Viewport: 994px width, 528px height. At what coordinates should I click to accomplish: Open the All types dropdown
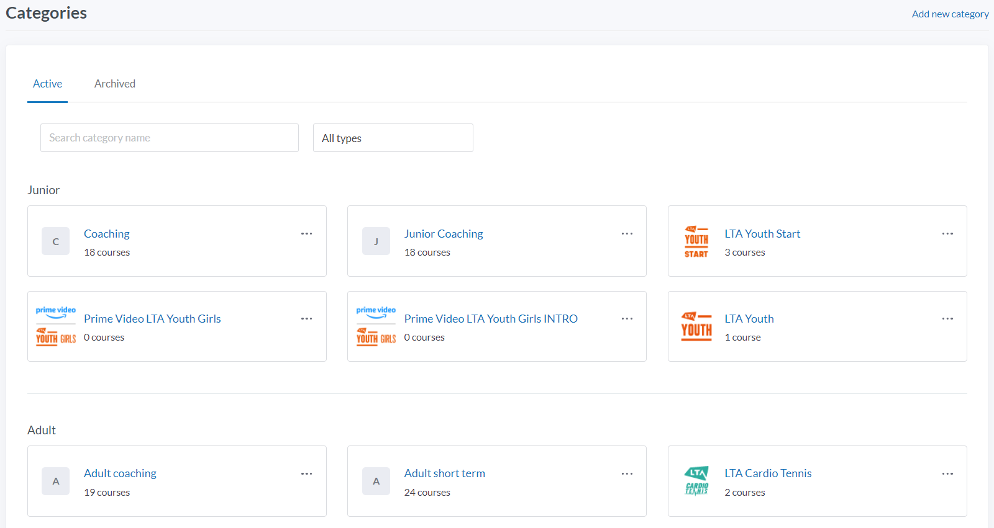(x=393, y=138)
